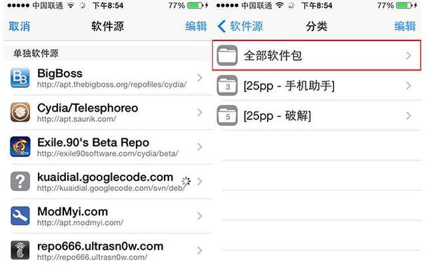Screen dimensions: 429x266
Task: Go back to 软件源 from categories
Action: click(240, 27)
